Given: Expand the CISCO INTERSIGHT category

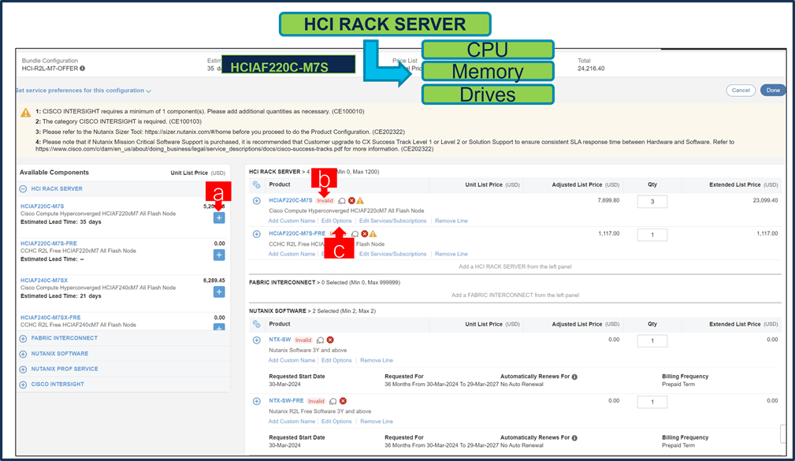Looking at the screenshot, I should [x=24, y=385].
